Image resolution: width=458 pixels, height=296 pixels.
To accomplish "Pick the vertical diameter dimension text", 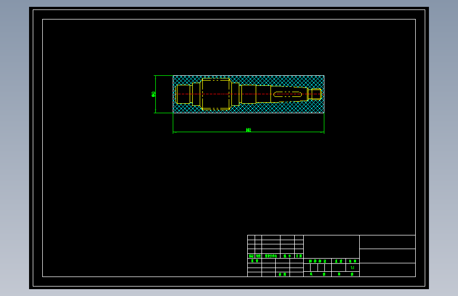I will (153, 94).
